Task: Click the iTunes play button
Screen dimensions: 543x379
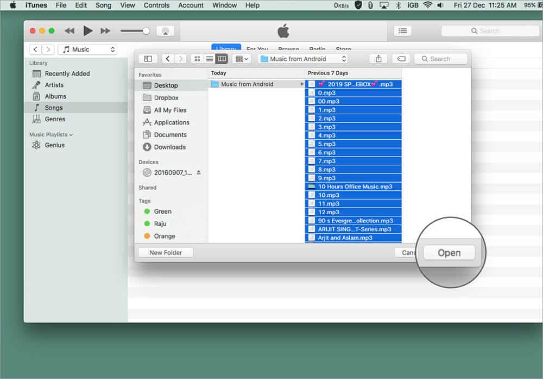Action: [x=88, y=31]
